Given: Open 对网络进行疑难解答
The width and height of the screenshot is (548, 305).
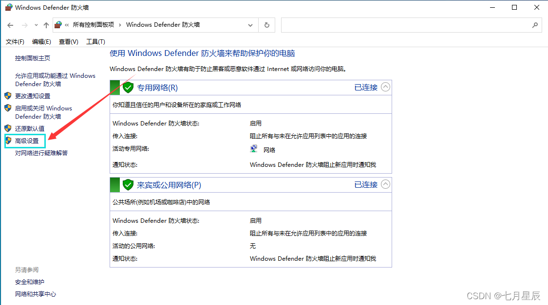Looking at the screenshot, I should point(41,153).
